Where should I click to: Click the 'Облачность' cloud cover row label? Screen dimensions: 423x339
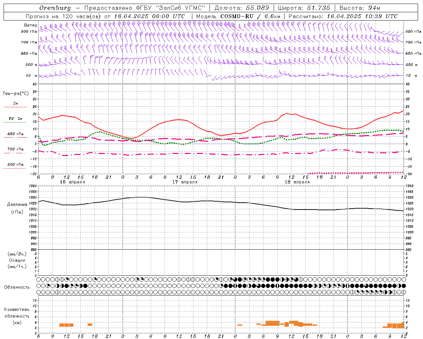click(x=17, y=287)
